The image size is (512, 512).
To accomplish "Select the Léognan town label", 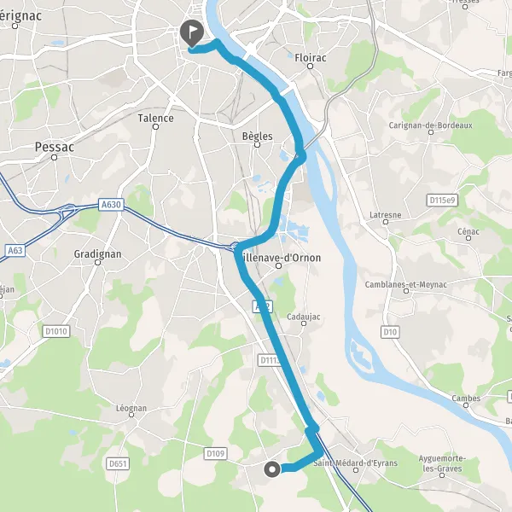I will coord(131,408).
